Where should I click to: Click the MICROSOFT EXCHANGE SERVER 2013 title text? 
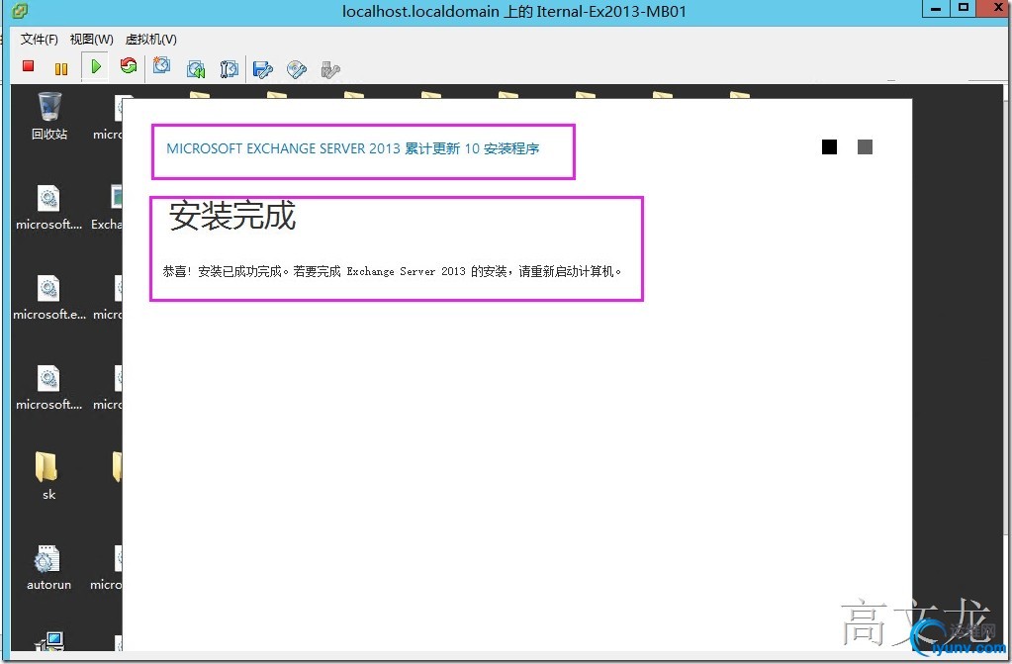point(352,148)
